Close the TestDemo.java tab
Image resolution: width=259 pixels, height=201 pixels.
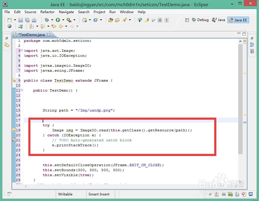[x=49, y=35]
